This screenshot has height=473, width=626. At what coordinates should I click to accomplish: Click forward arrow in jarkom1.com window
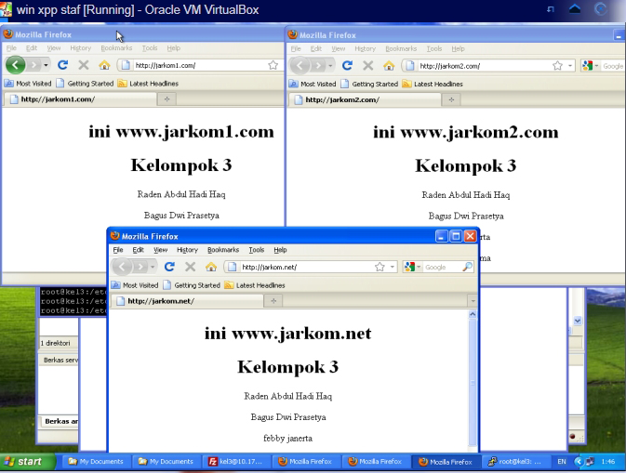pyautogui.click(x=34, y=65)
